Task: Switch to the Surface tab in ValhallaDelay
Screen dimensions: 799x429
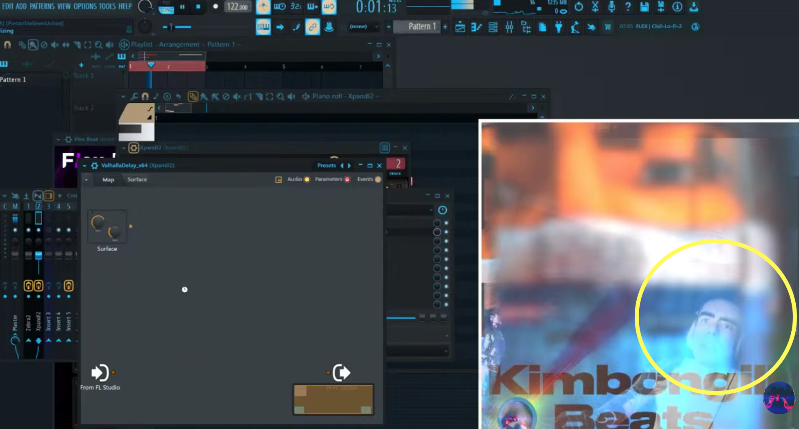Action: pyautogui.click(x=137, y=179)
